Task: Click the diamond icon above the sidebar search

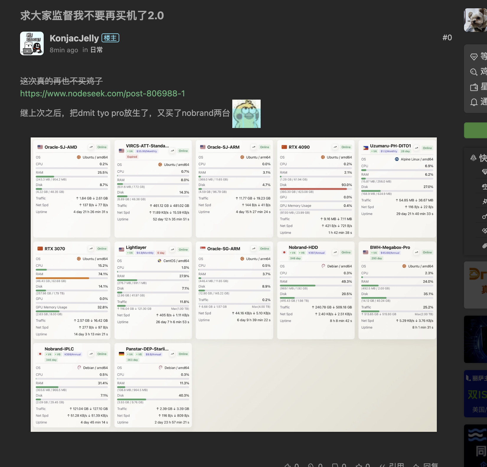Action: [474, 57]
